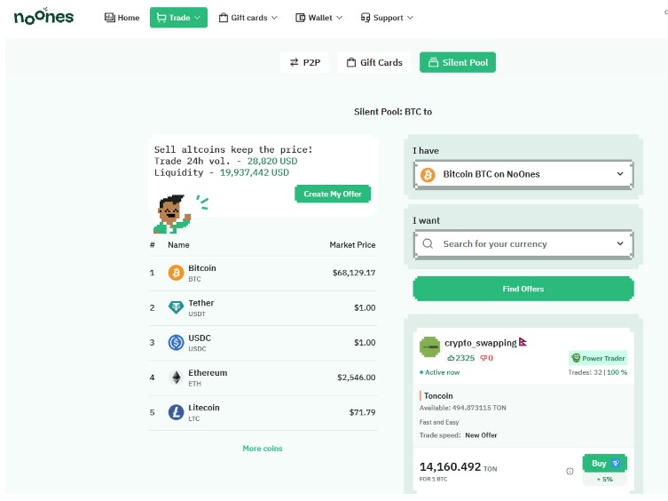The image size is (668, 501).
Task: Select the Bitcoin row name
Action: click(202, 268)
